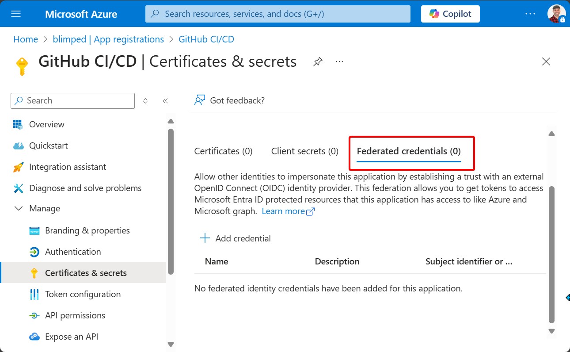The image size is (570, 352).
Task: Click the Integration assistant rocket icon
Action: pyautogui.click(x=18, y=167)
